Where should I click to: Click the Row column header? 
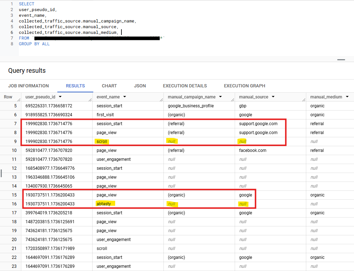click(x=8, y=97)
